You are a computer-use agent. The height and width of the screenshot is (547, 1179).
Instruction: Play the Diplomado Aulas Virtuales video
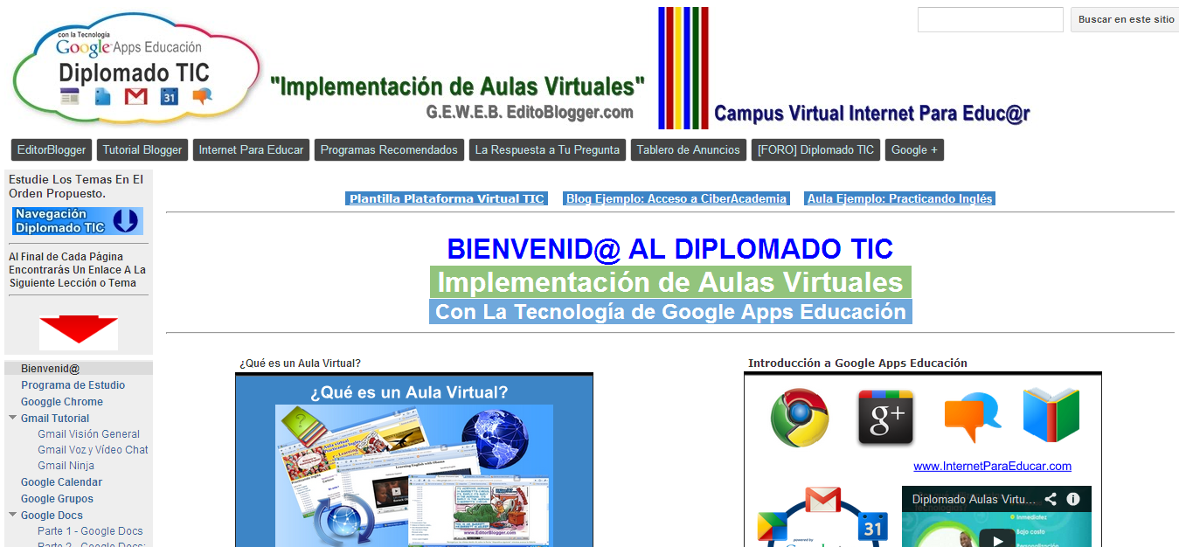pyautogui.click(x=998, y=537)
